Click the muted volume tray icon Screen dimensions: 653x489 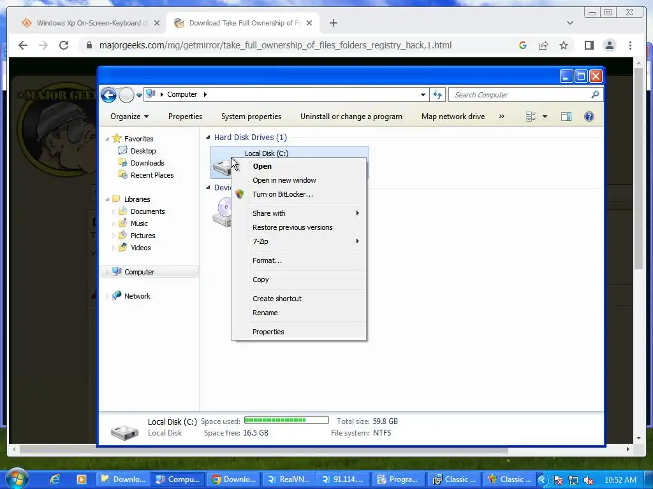tap(589, 480)
